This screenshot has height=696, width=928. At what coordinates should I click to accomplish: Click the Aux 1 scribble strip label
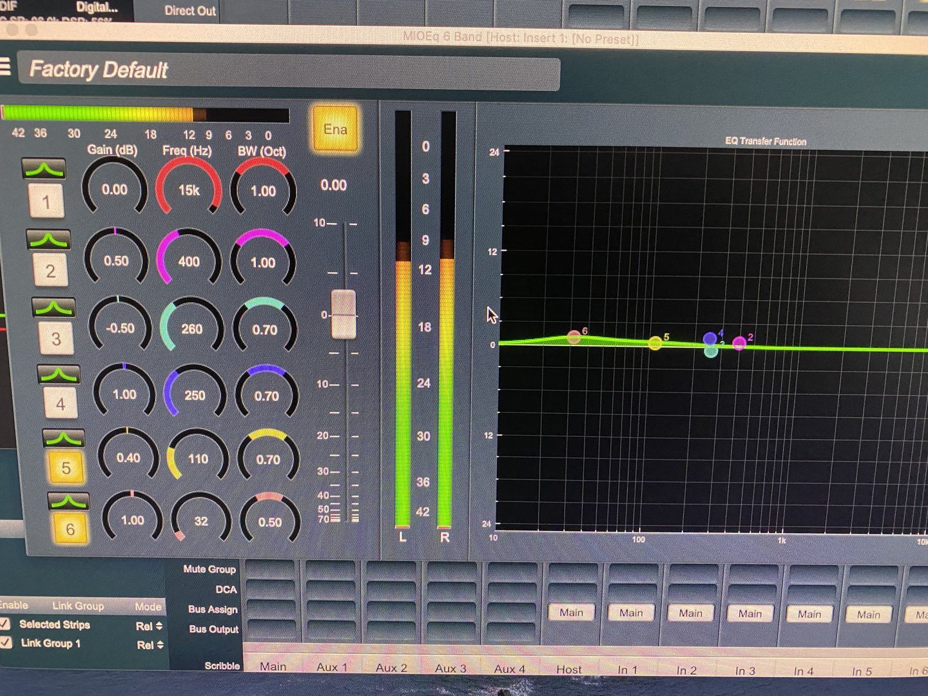click(332, 668)
